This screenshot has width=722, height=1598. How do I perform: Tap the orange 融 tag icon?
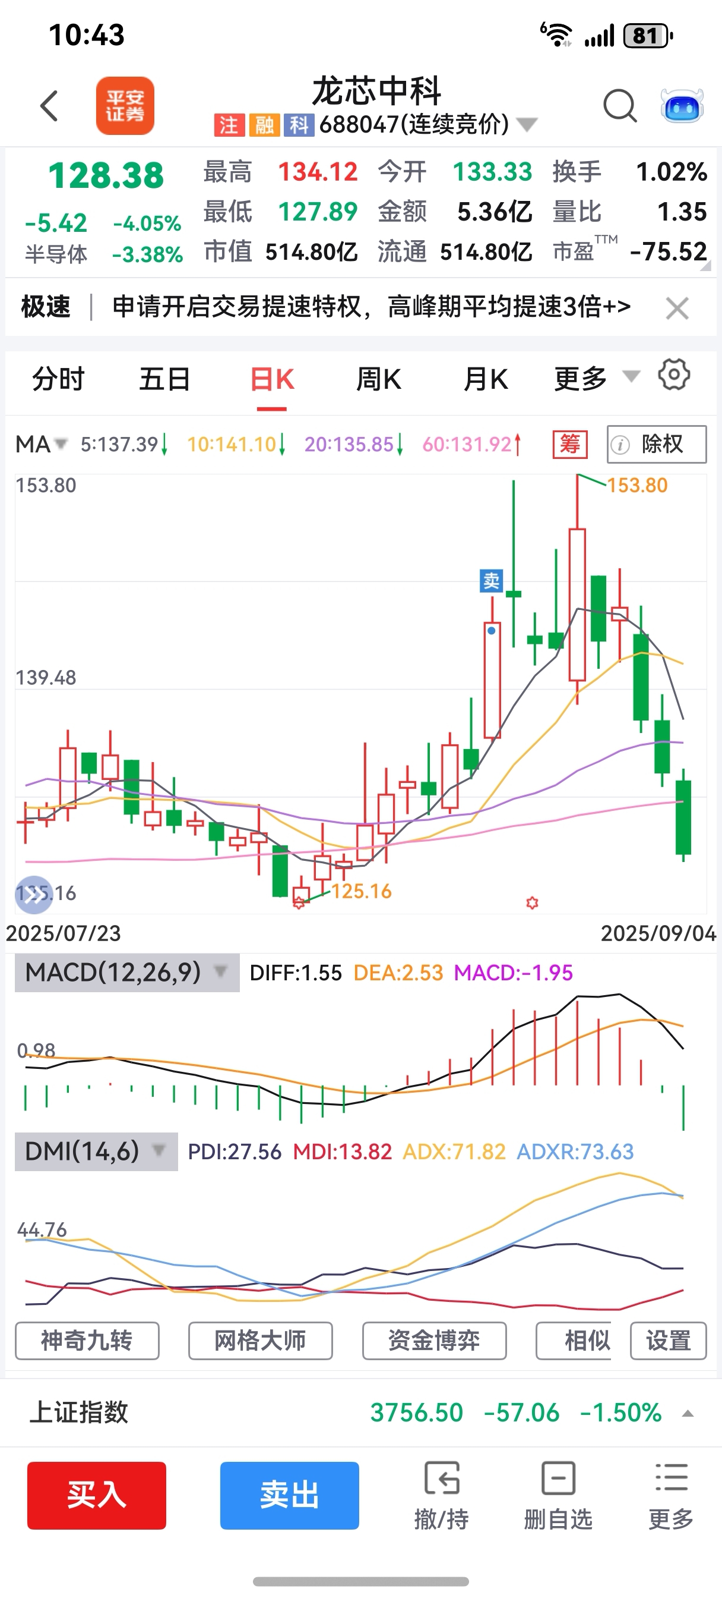265,125
